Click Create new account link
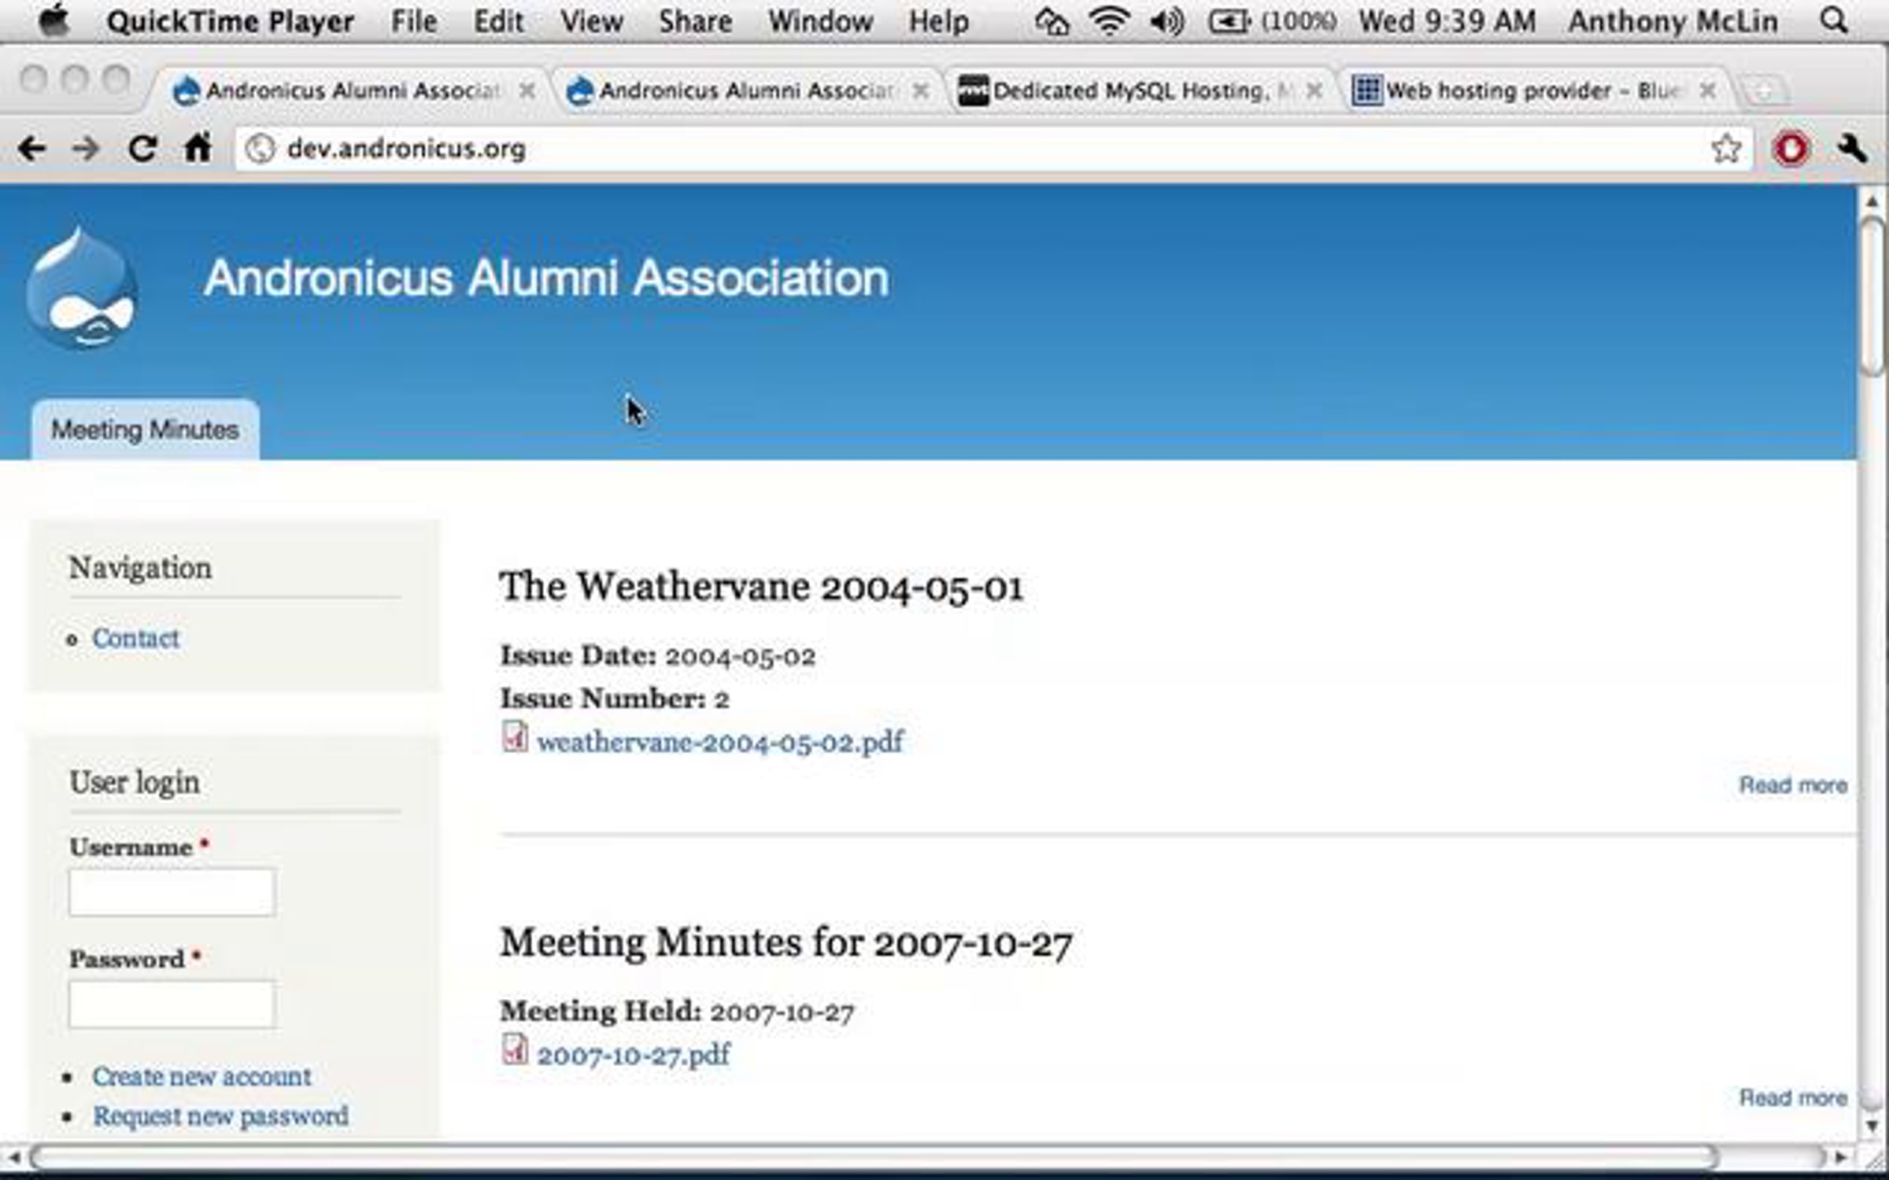 click(x=201, y=1076)
